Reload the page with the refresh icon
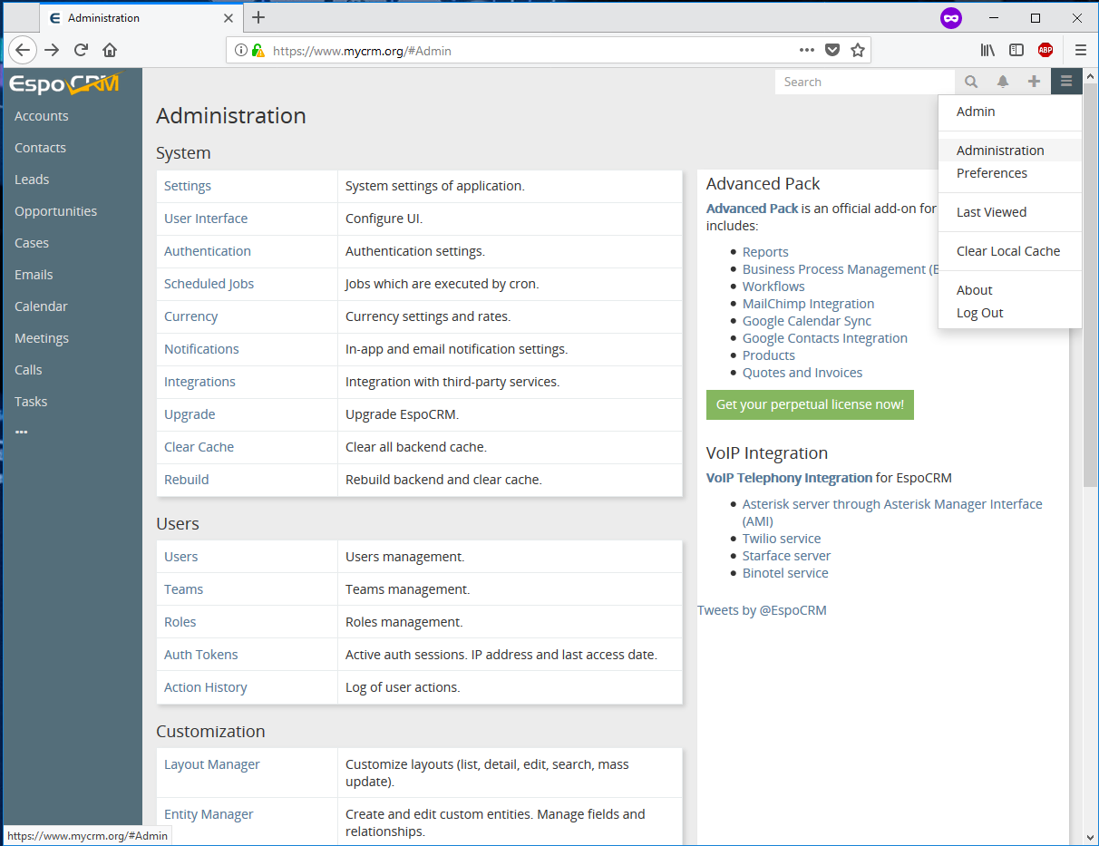Image resolution: width=1099 pixels, height=846 pixels. [x=81, y=51]
